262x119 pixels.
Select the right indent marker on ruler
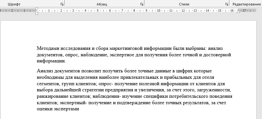[x=238, y=11]
